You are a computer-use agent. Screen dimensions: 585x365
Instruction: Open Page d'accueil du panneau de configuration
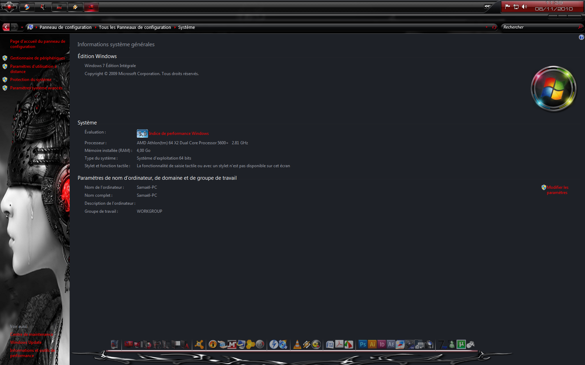(38, 44)
